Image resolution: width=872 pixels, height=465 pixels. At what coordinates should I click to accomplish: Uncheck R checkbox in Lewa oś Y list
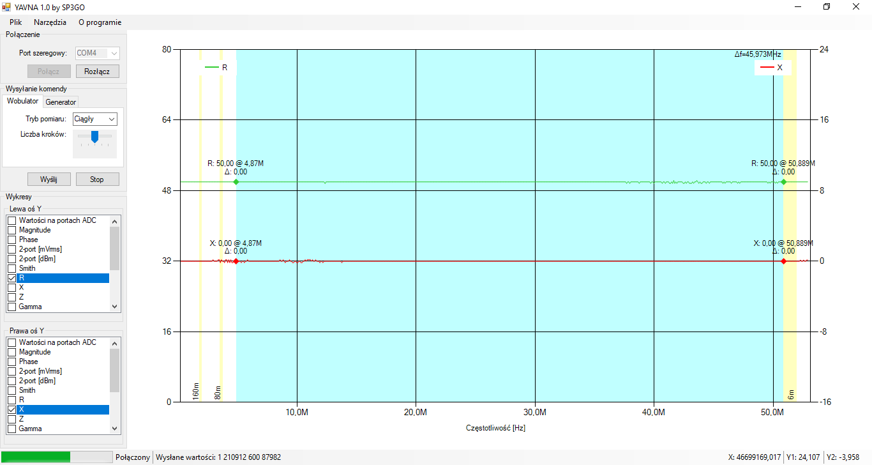point(11,278)
